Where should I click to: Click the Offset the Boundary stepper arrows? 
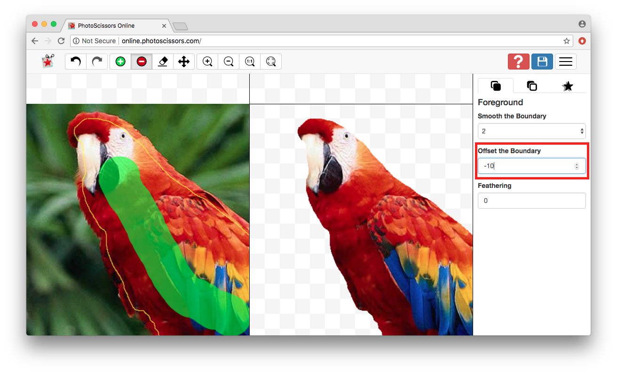[577, 166]
